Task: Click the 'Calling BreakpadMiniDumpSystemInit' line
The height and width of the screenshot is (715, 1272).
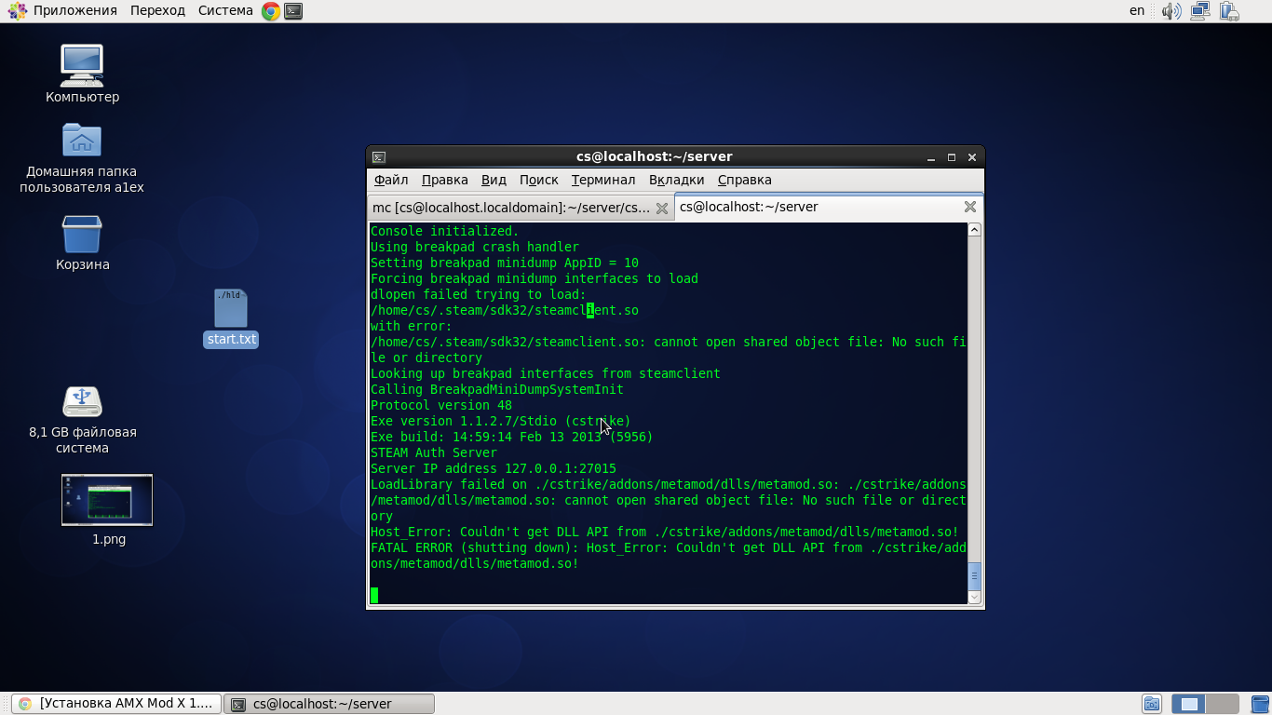Action: pyautogui.click(x=497, y=389)
